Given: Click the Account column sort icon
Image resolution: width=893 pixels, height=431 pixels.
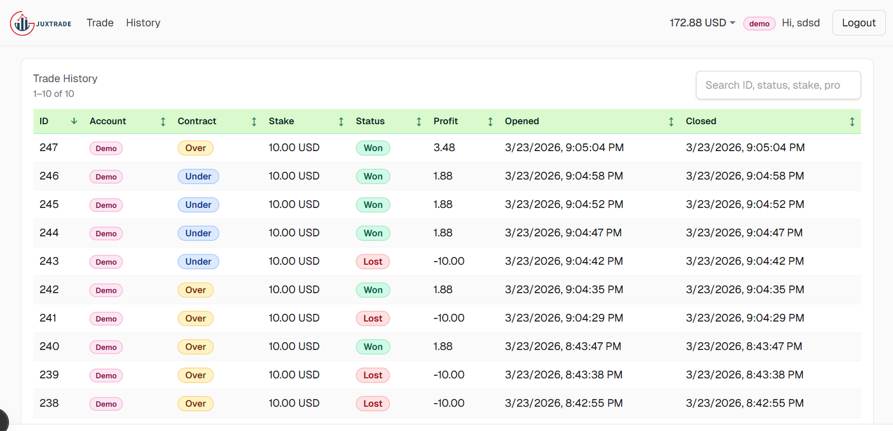Looking at the screenshot, I should tap(163, 122).
